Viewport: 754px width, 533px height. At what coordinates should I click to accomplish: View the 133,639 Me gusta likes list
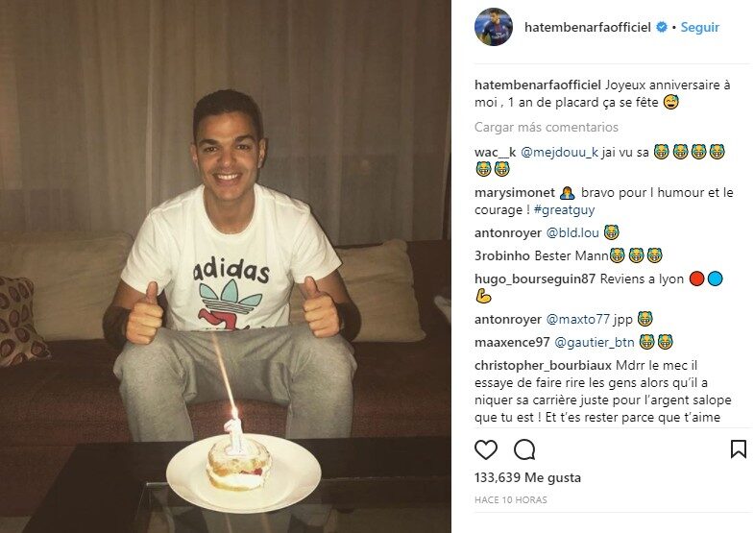[x=527, y=477]
